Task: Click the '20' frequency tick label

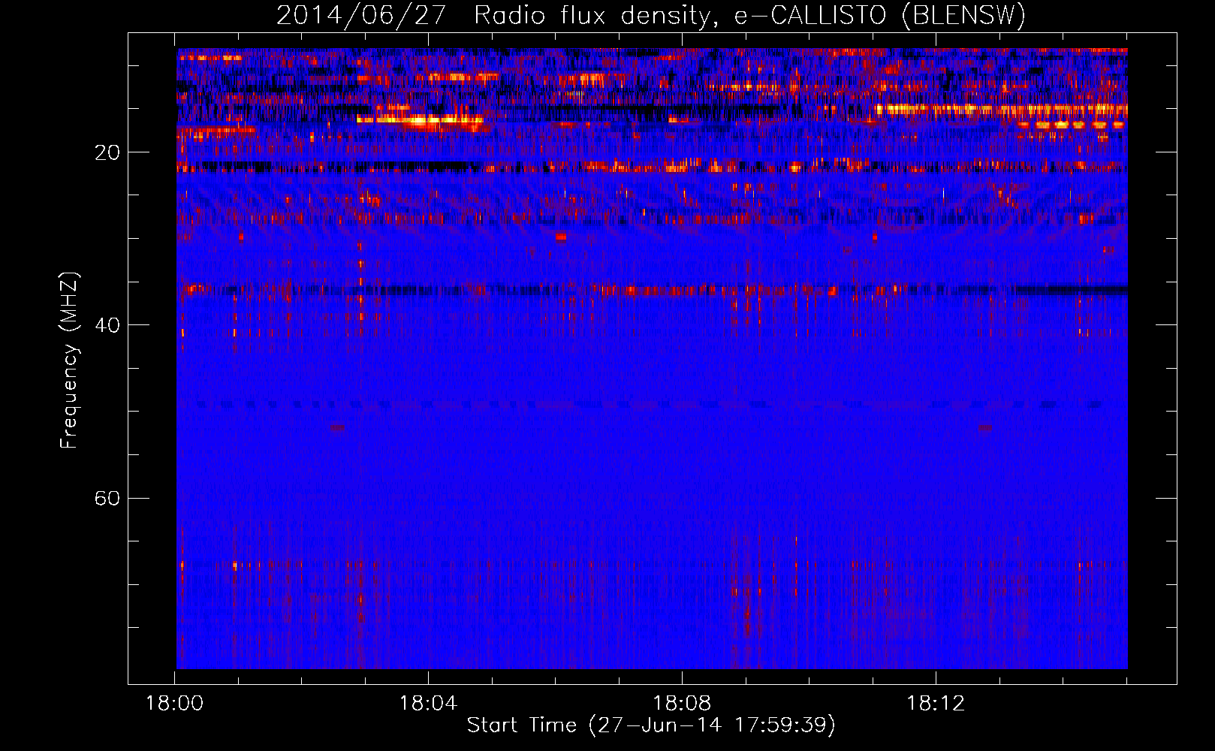Action: 107,153
